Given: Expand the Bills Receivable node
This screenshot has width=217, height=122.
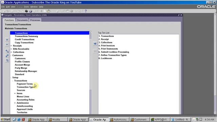Looking at the screenshot, I should point(11,49).
